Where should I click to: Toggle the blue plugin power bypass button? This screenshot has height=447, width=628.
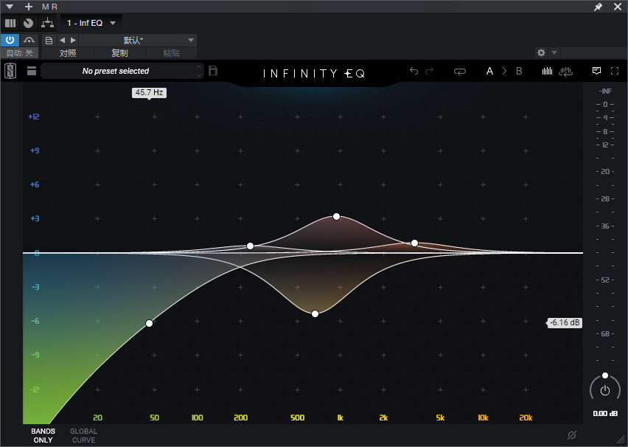tap(10, 40)
